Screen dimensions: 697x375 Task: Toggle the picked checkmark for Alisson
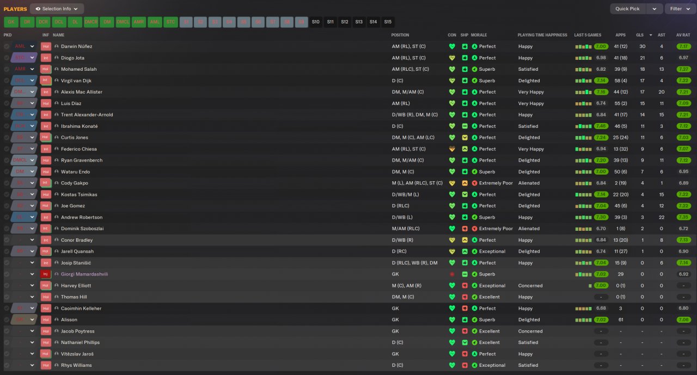(7, 319)
